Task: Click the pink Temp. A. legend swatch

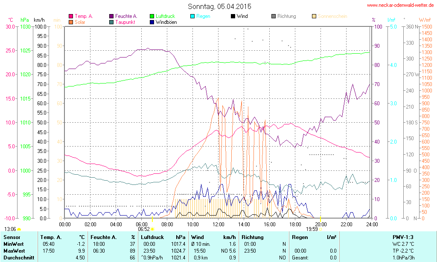Action: [x=71, y=16]
